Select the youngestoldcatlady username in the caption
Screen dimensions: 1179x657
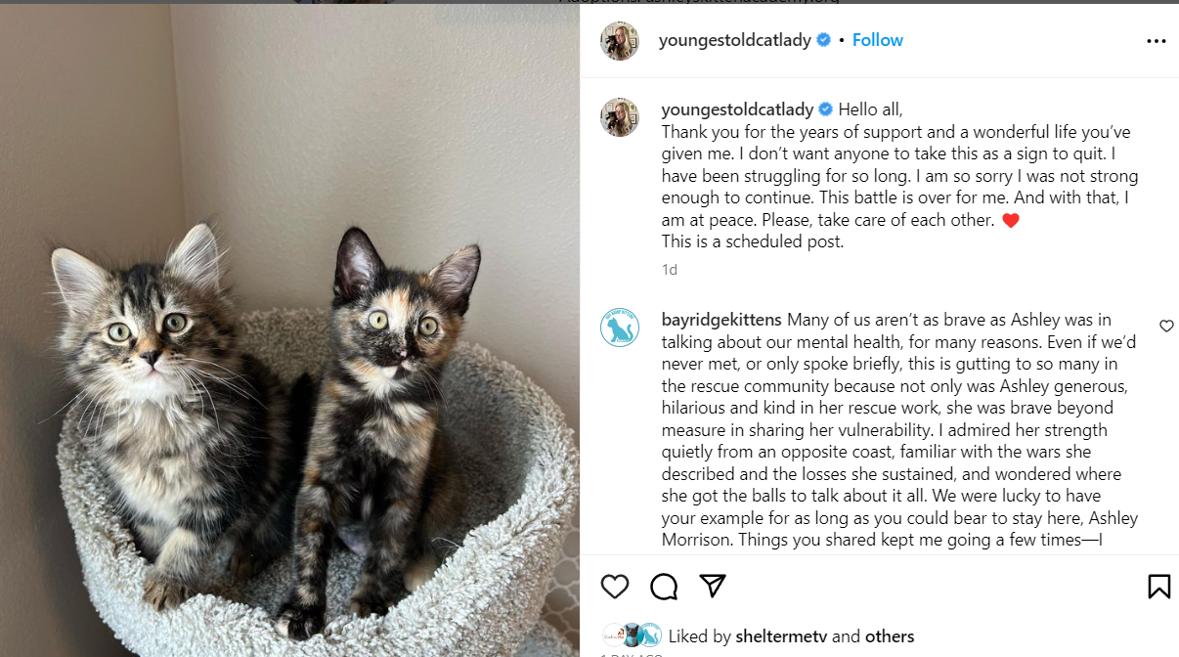pos(737,109)
